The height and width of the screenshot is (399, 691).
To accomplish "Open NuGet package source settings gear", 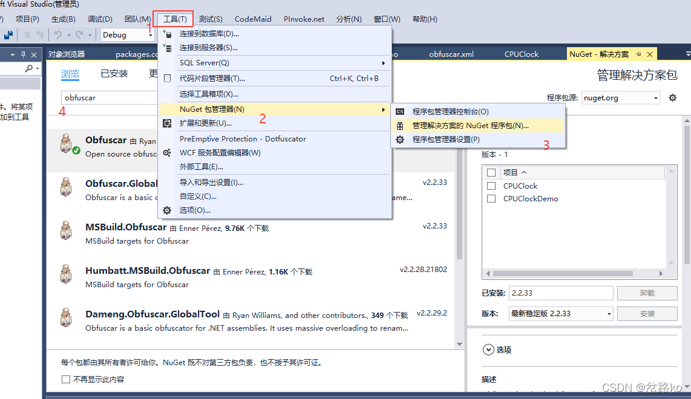I will (x=672, y=98).
